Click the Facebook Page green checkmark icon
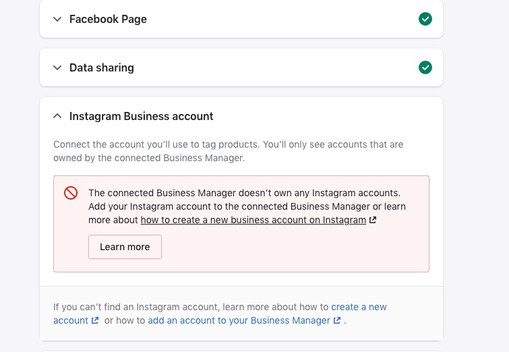 [425, 20]
